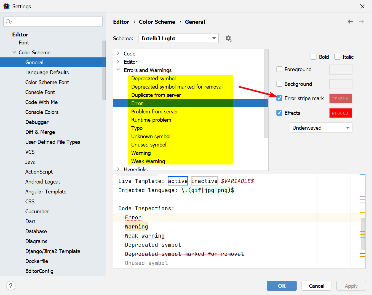Viewport: 372px width, 295px height.
Task: Open the help question mark button
Action: tap(11, 286)
